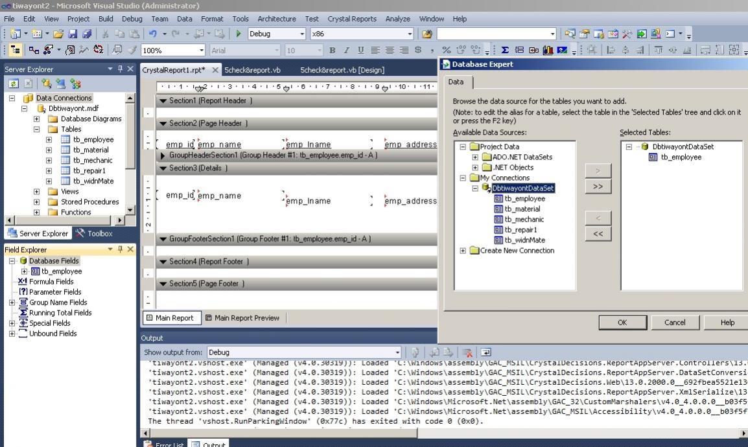Image resolution: width=748 pixels, height=447 pixels.
Task: Start debugging with the green play icon
Action: [x=239, y=34]
